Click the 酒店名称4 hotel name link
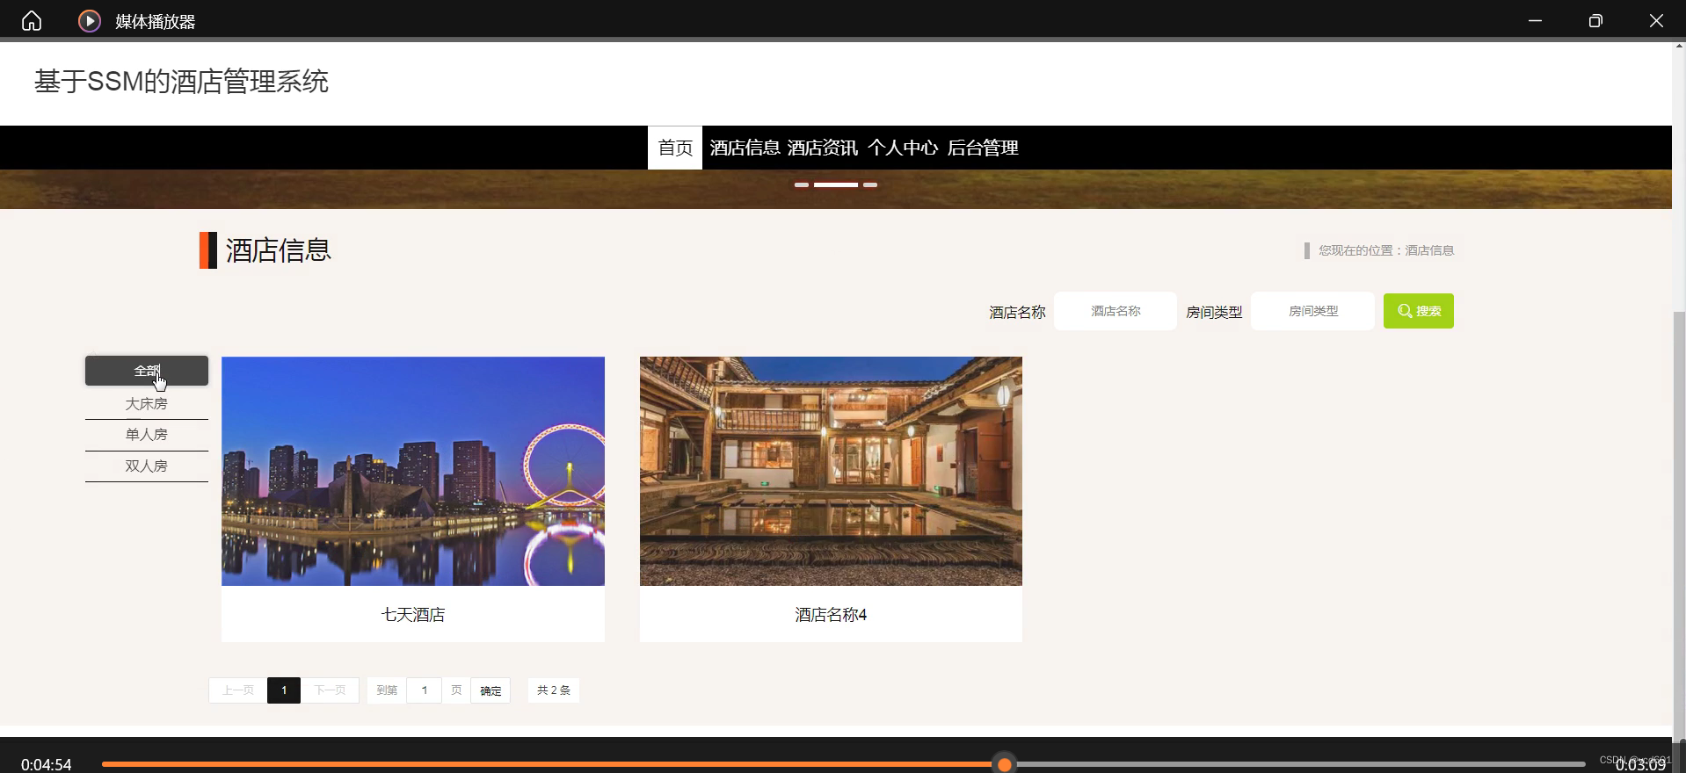Screen dimensions: 1686x773 831,615
